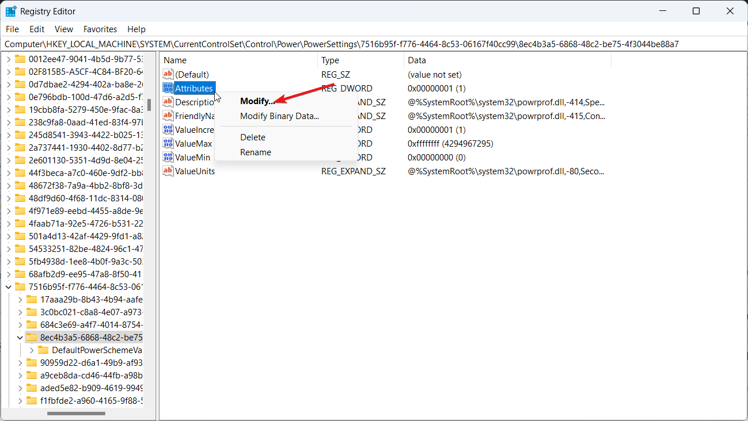Expand the 90959d22-d6a1 key
The height and width of the screenshot is (421, 748).
[x=20, y=362]
